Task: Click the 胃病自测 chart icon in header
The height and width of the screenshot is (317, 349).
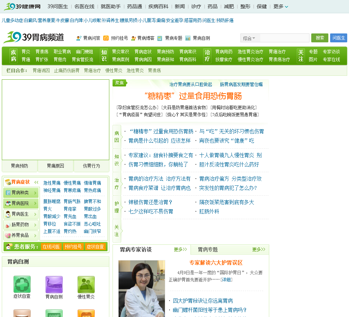Action: pos(188,38)
